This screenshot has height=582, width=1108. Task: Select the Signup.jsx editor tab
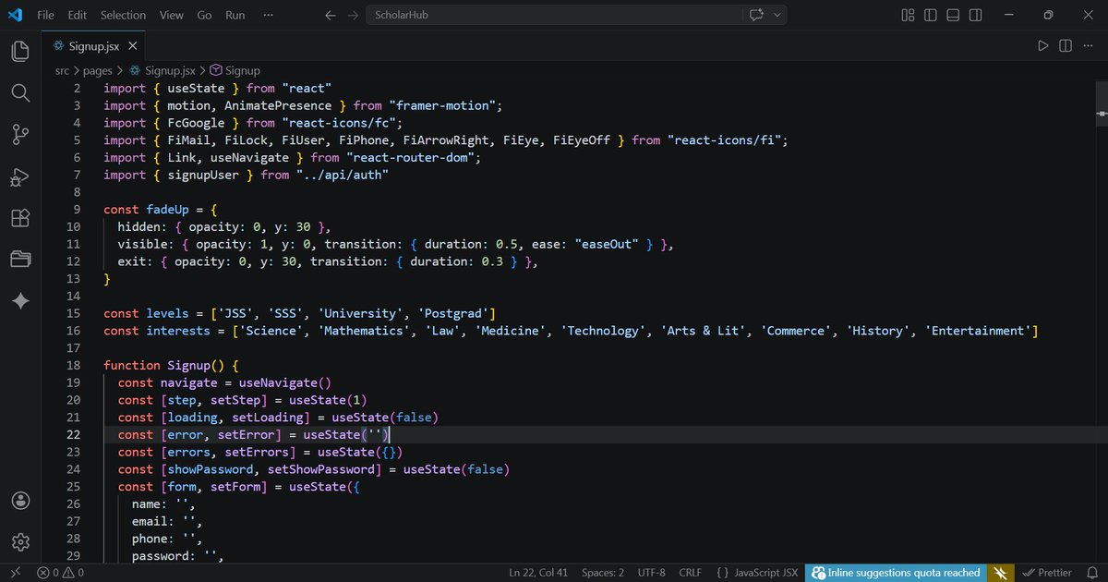click(x=94, y=45)
